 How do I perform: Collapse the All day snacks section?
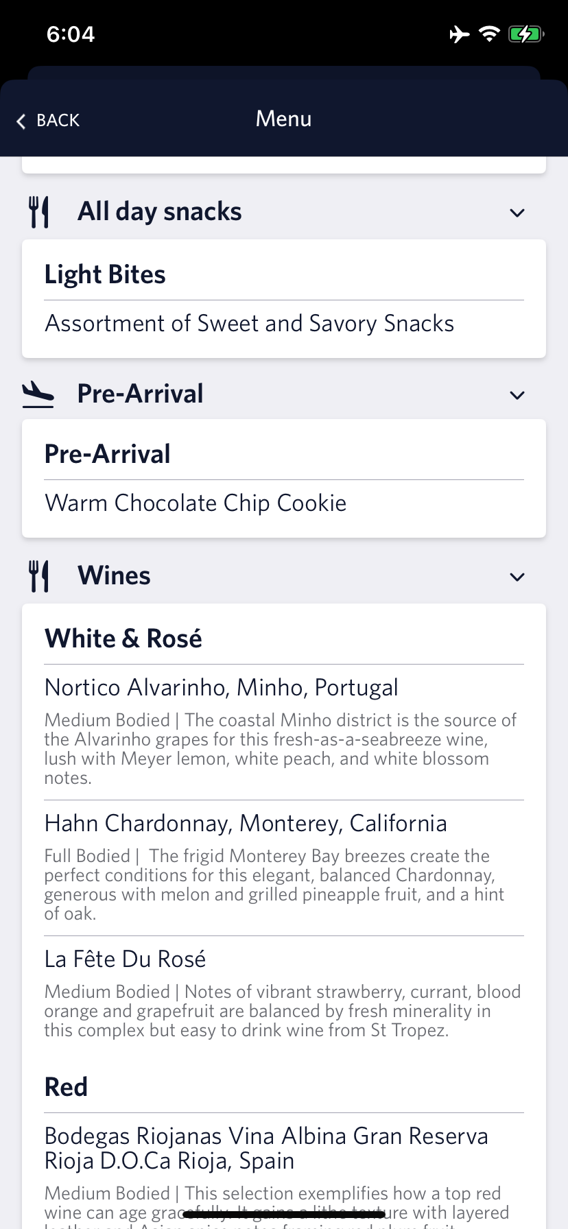(517, 213)
